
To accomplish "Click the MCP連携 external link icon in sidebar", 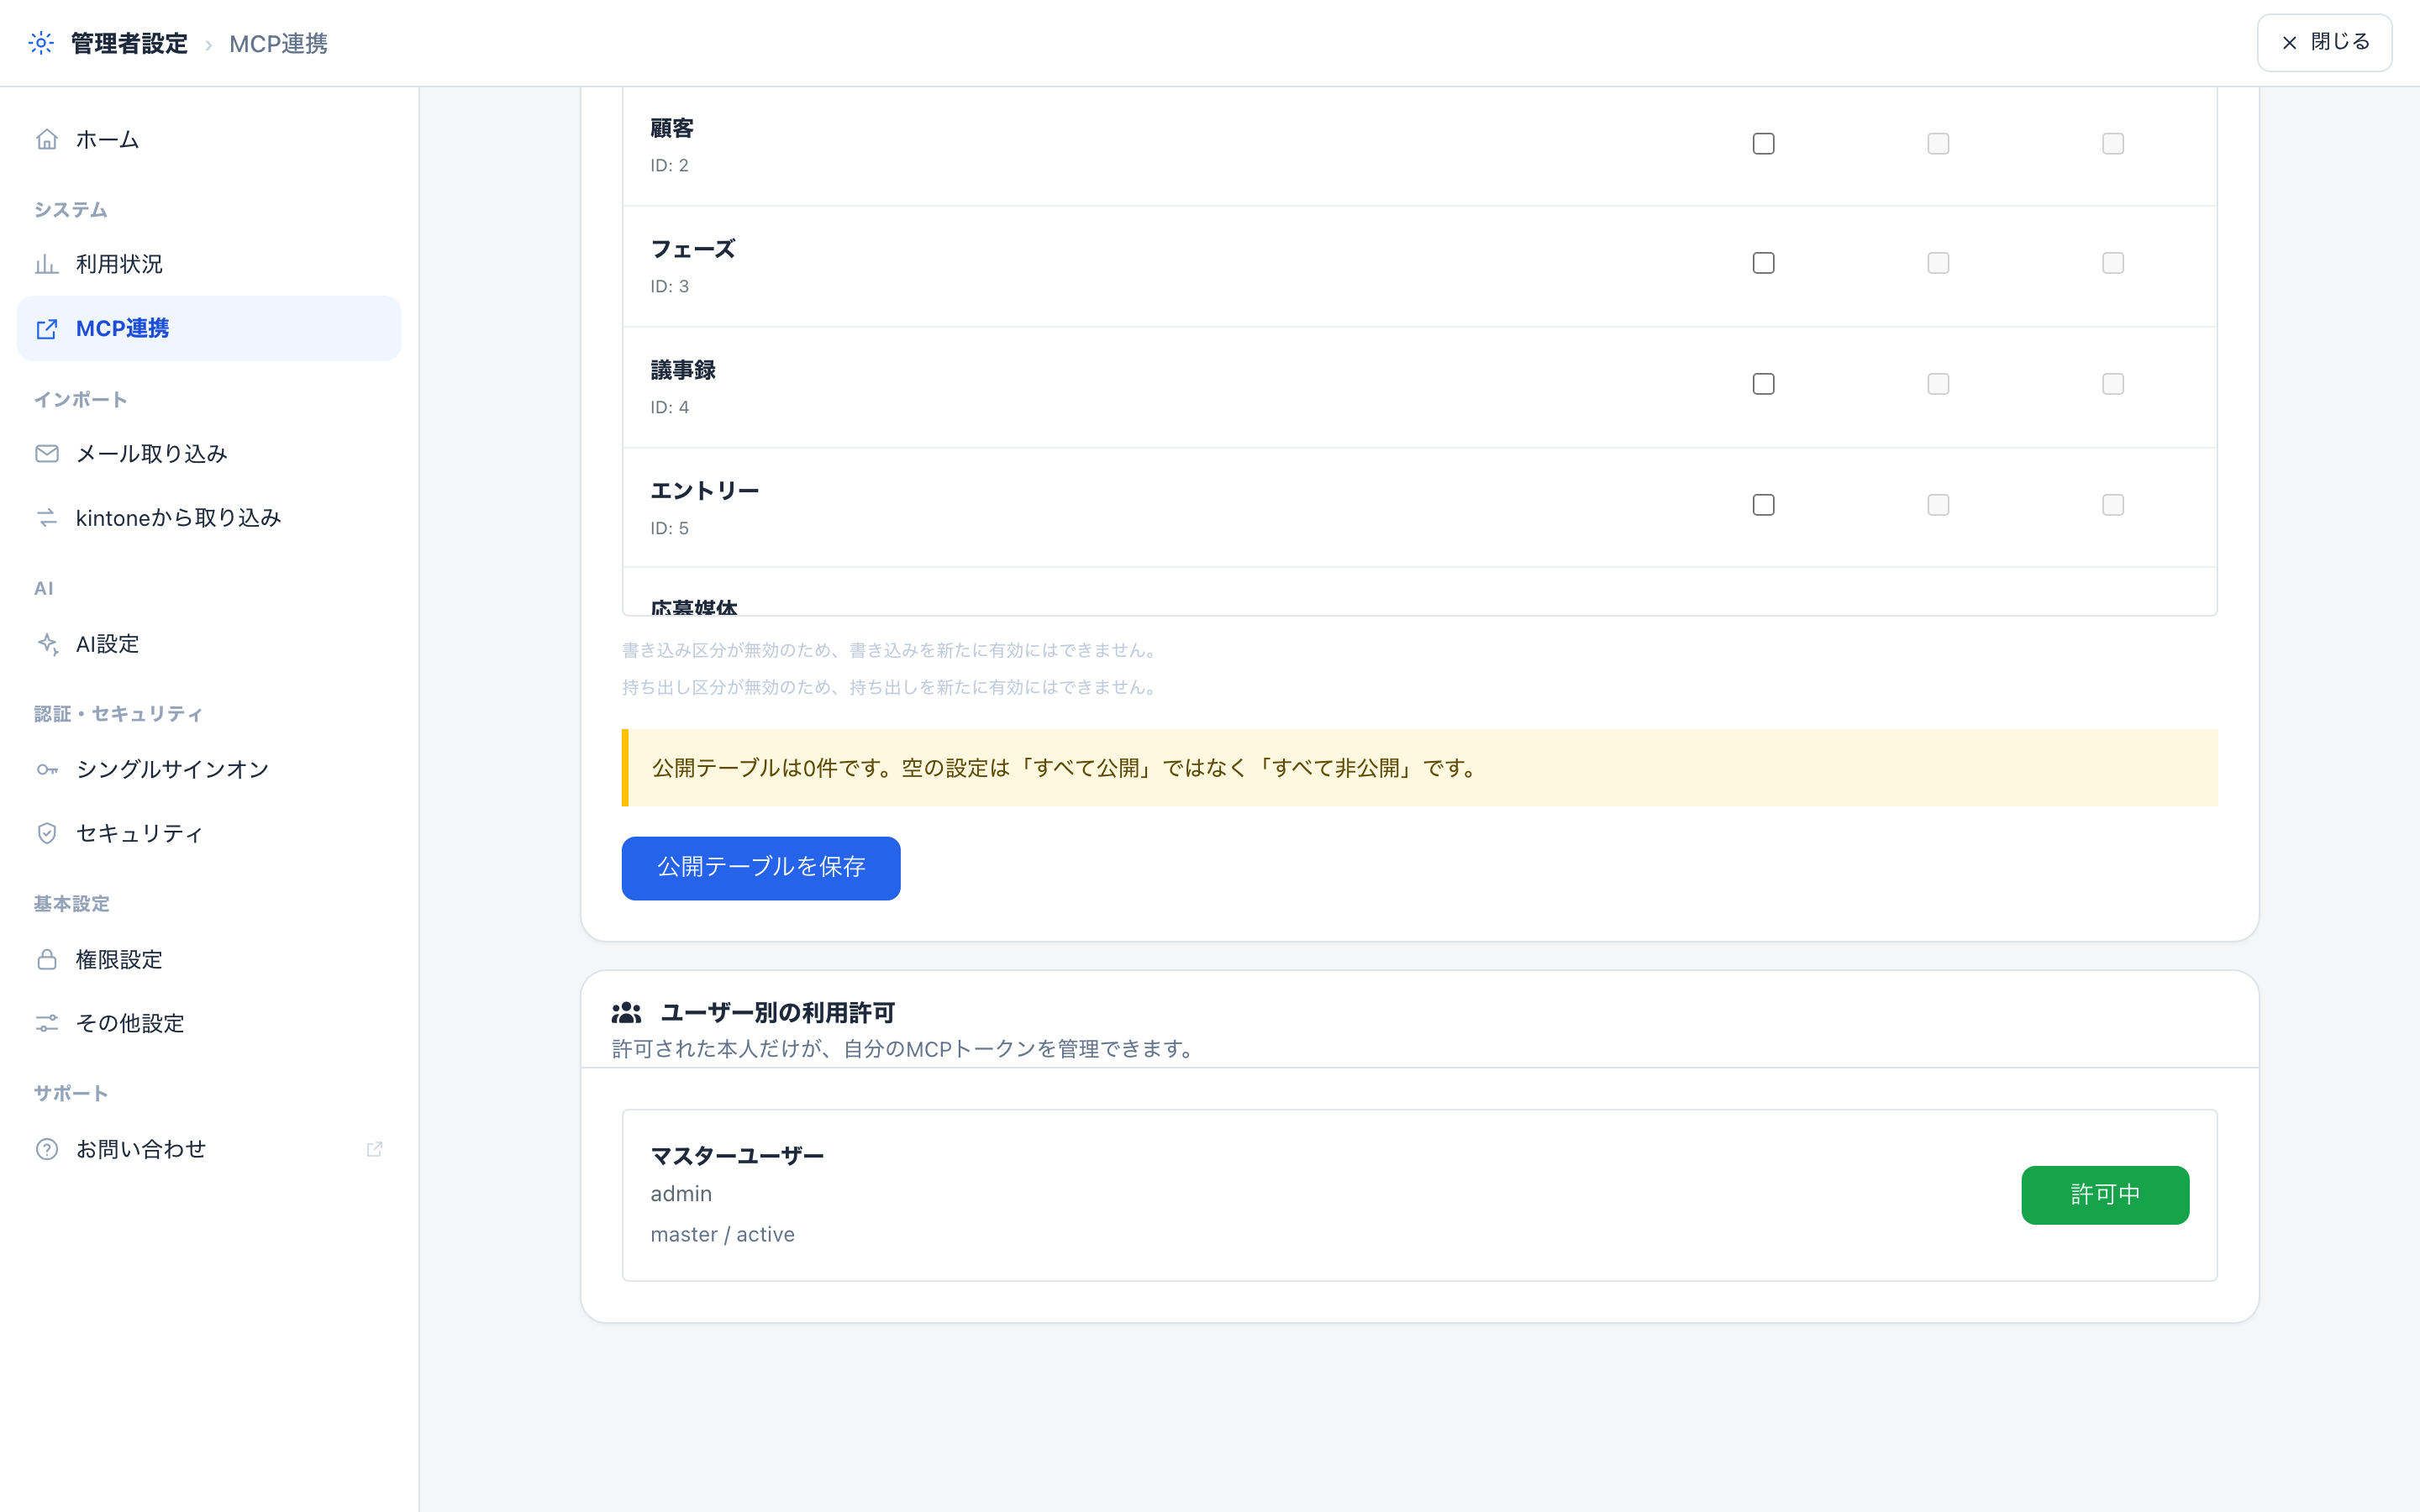I will tap(47, 329).
